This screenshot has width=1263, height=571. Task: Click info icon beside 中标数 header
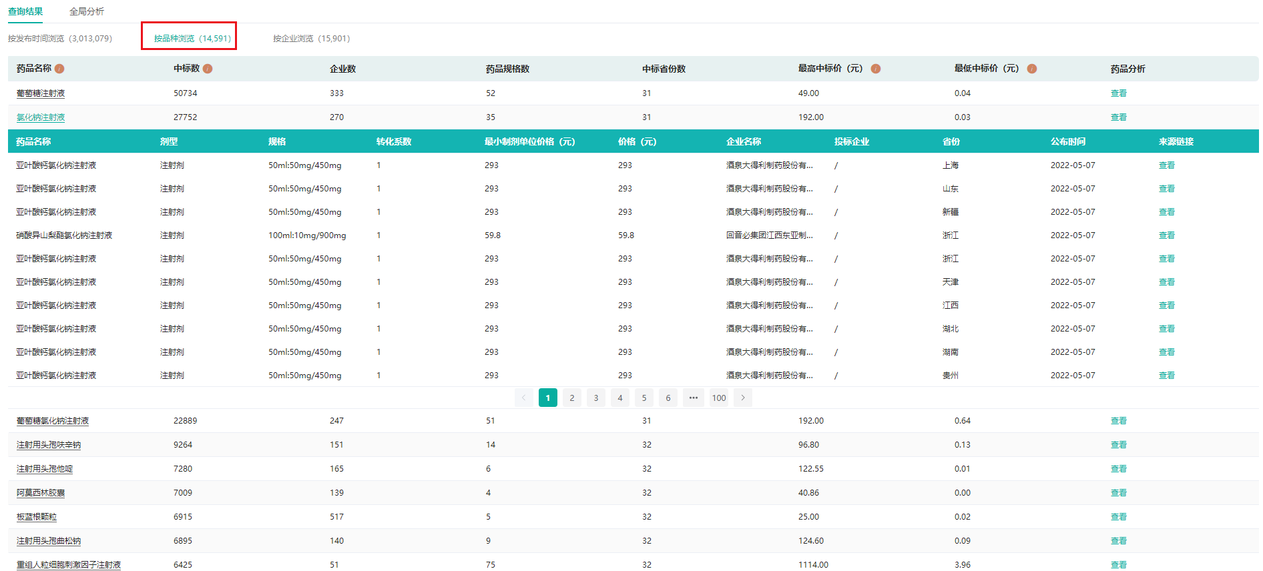tap(208, 69)
